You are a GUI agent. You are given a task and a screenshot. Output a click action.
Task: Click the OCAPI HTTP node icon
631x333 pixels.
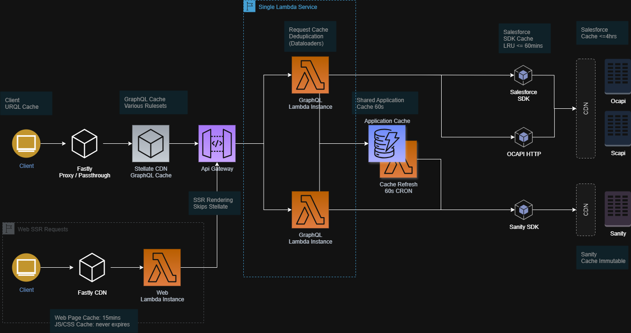523,137
